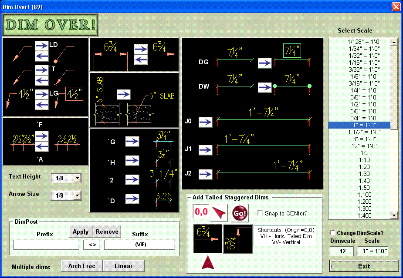
Task: Click the `T right arrow button
Action: [x=42, y=70]
